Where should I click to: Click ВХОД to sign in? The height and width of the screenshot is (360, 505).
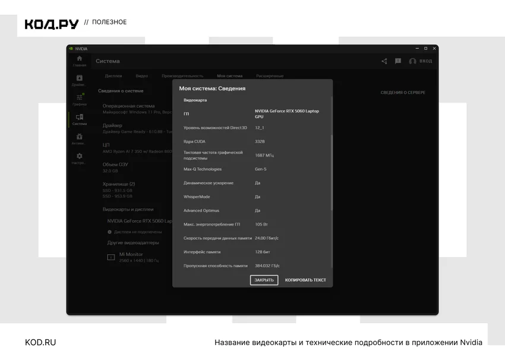click(x=426, y=61)
